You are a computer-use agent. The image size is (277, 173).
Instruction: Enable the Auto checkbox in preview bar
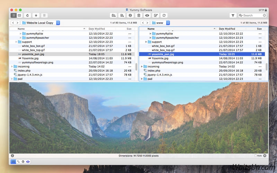pos(256,156)
